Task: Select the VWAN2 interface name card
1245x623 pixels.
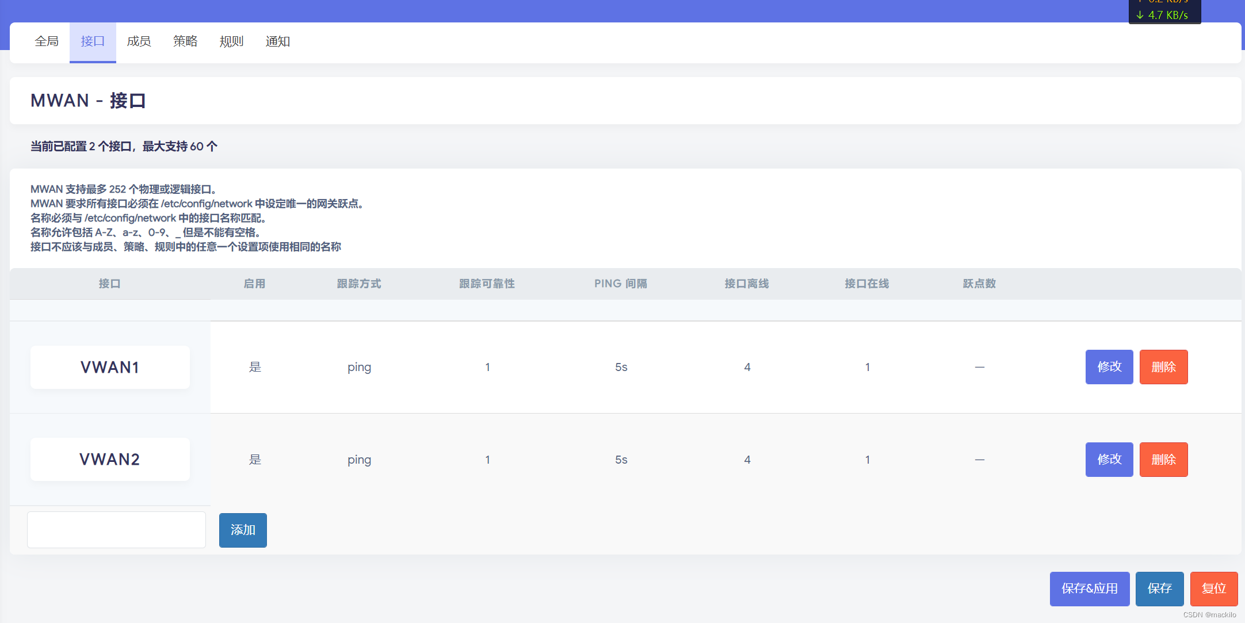Action: pos(110,460)
